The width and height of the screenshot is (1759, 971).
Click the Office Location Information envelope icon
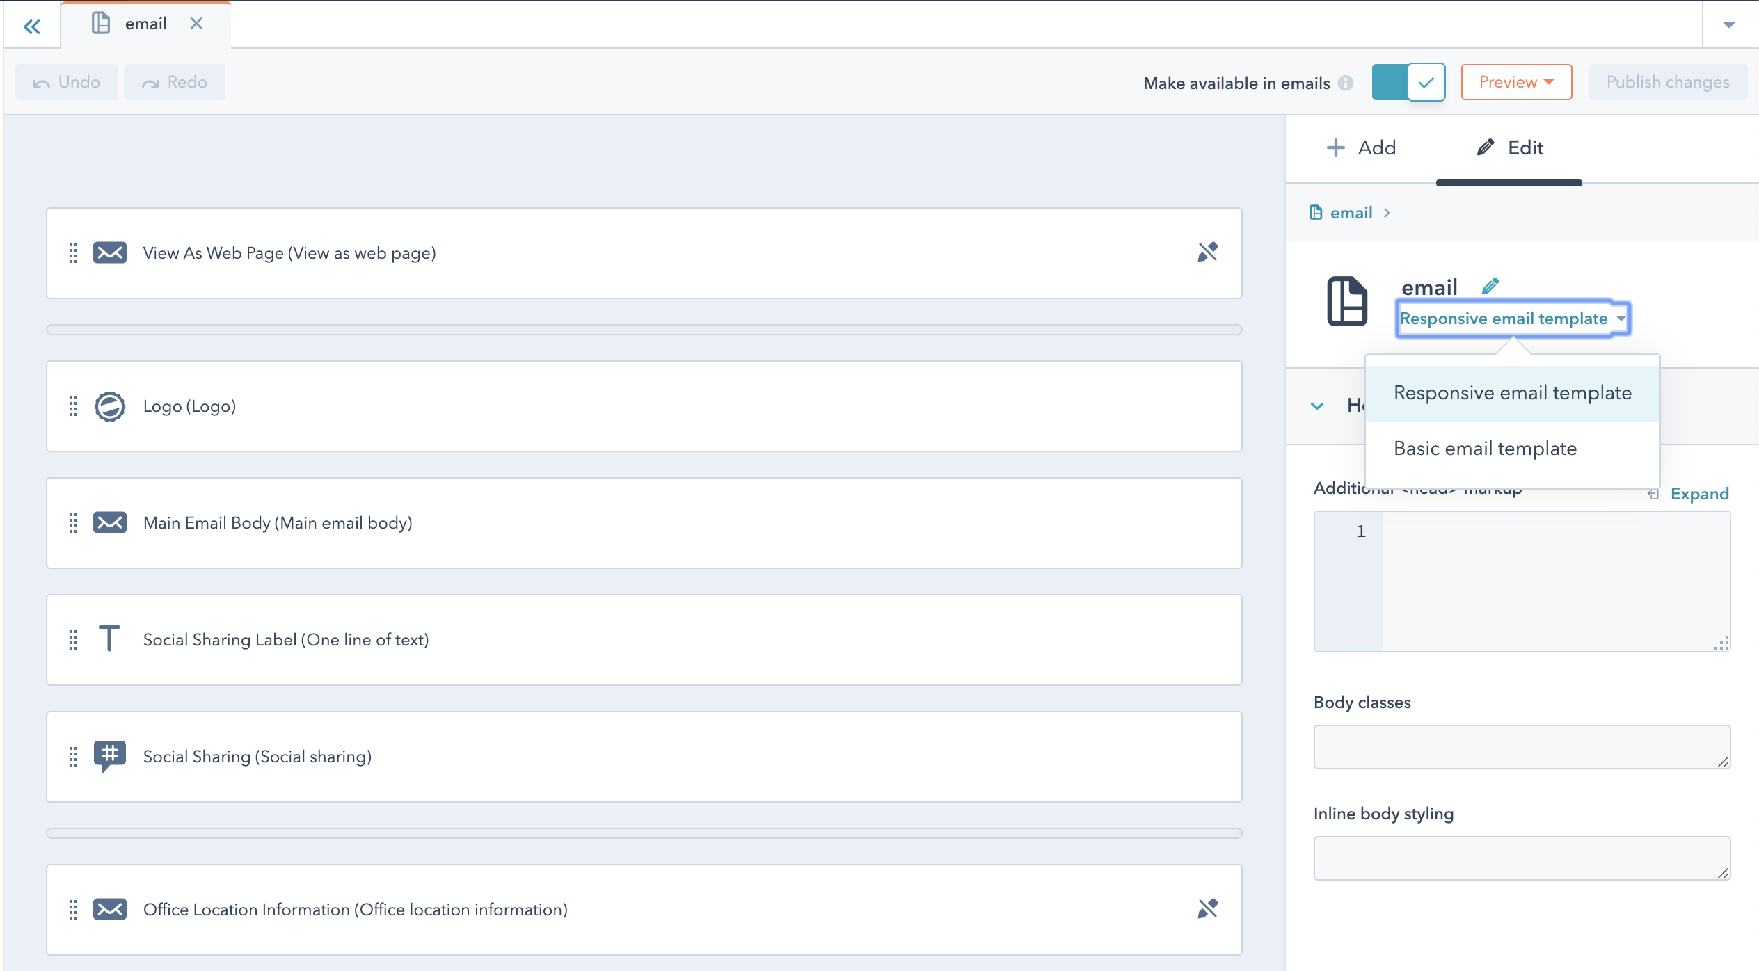tap(109, 909)
